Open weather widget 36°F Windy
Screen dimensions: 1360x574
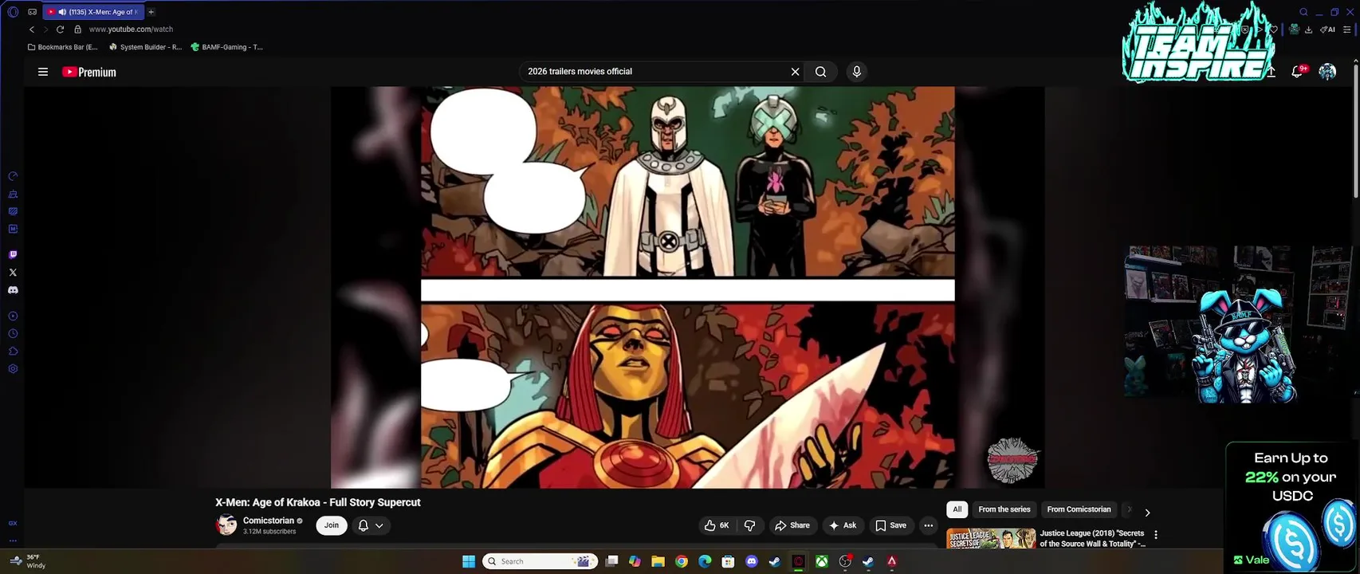point(29,561)
